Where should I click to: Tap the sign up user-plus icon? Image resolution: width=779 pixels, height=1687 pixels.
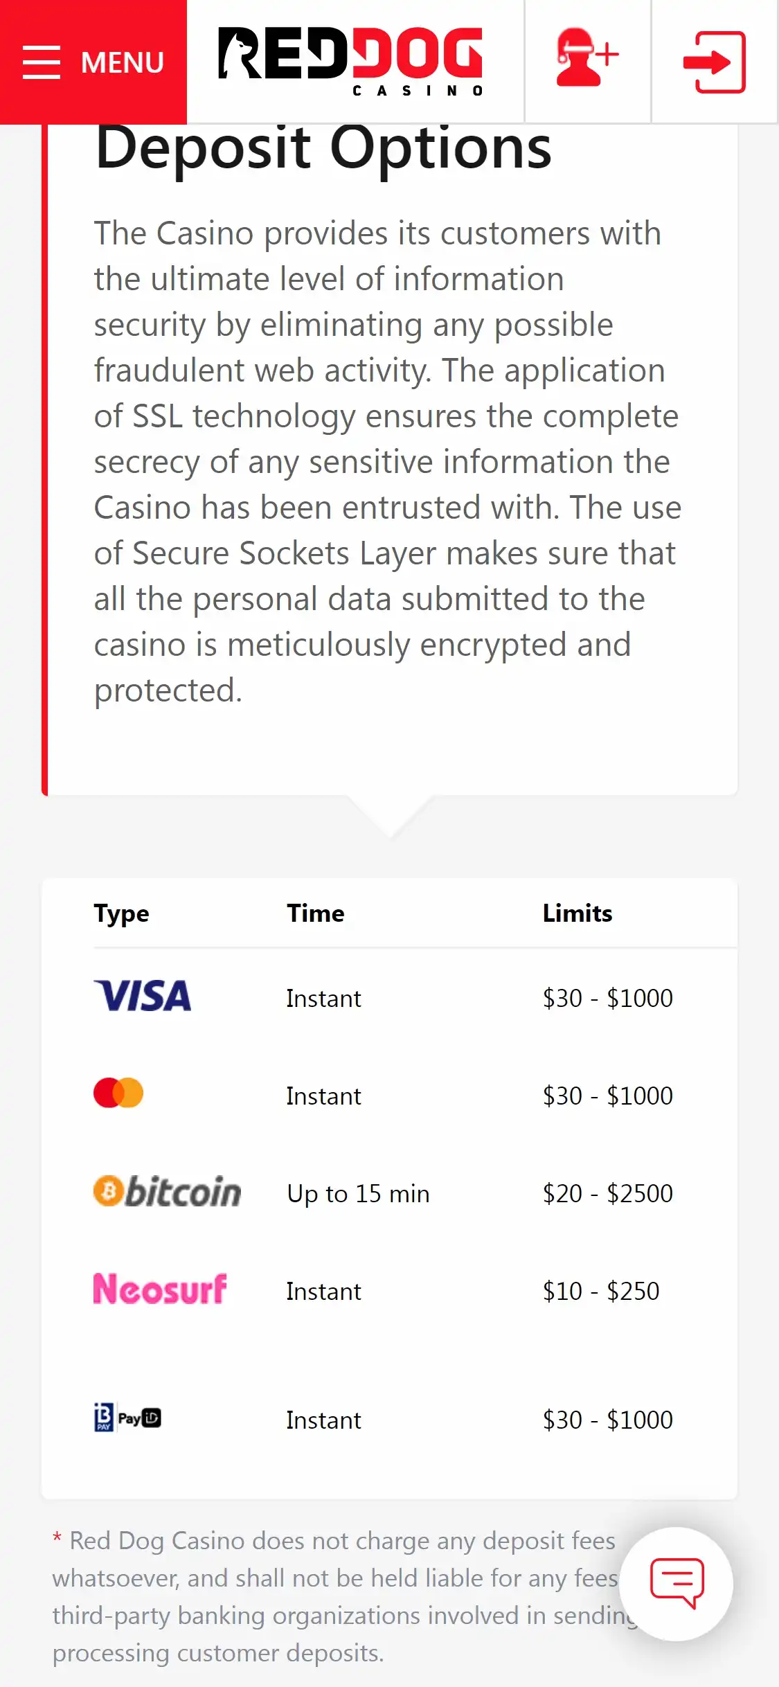(587, 60)
